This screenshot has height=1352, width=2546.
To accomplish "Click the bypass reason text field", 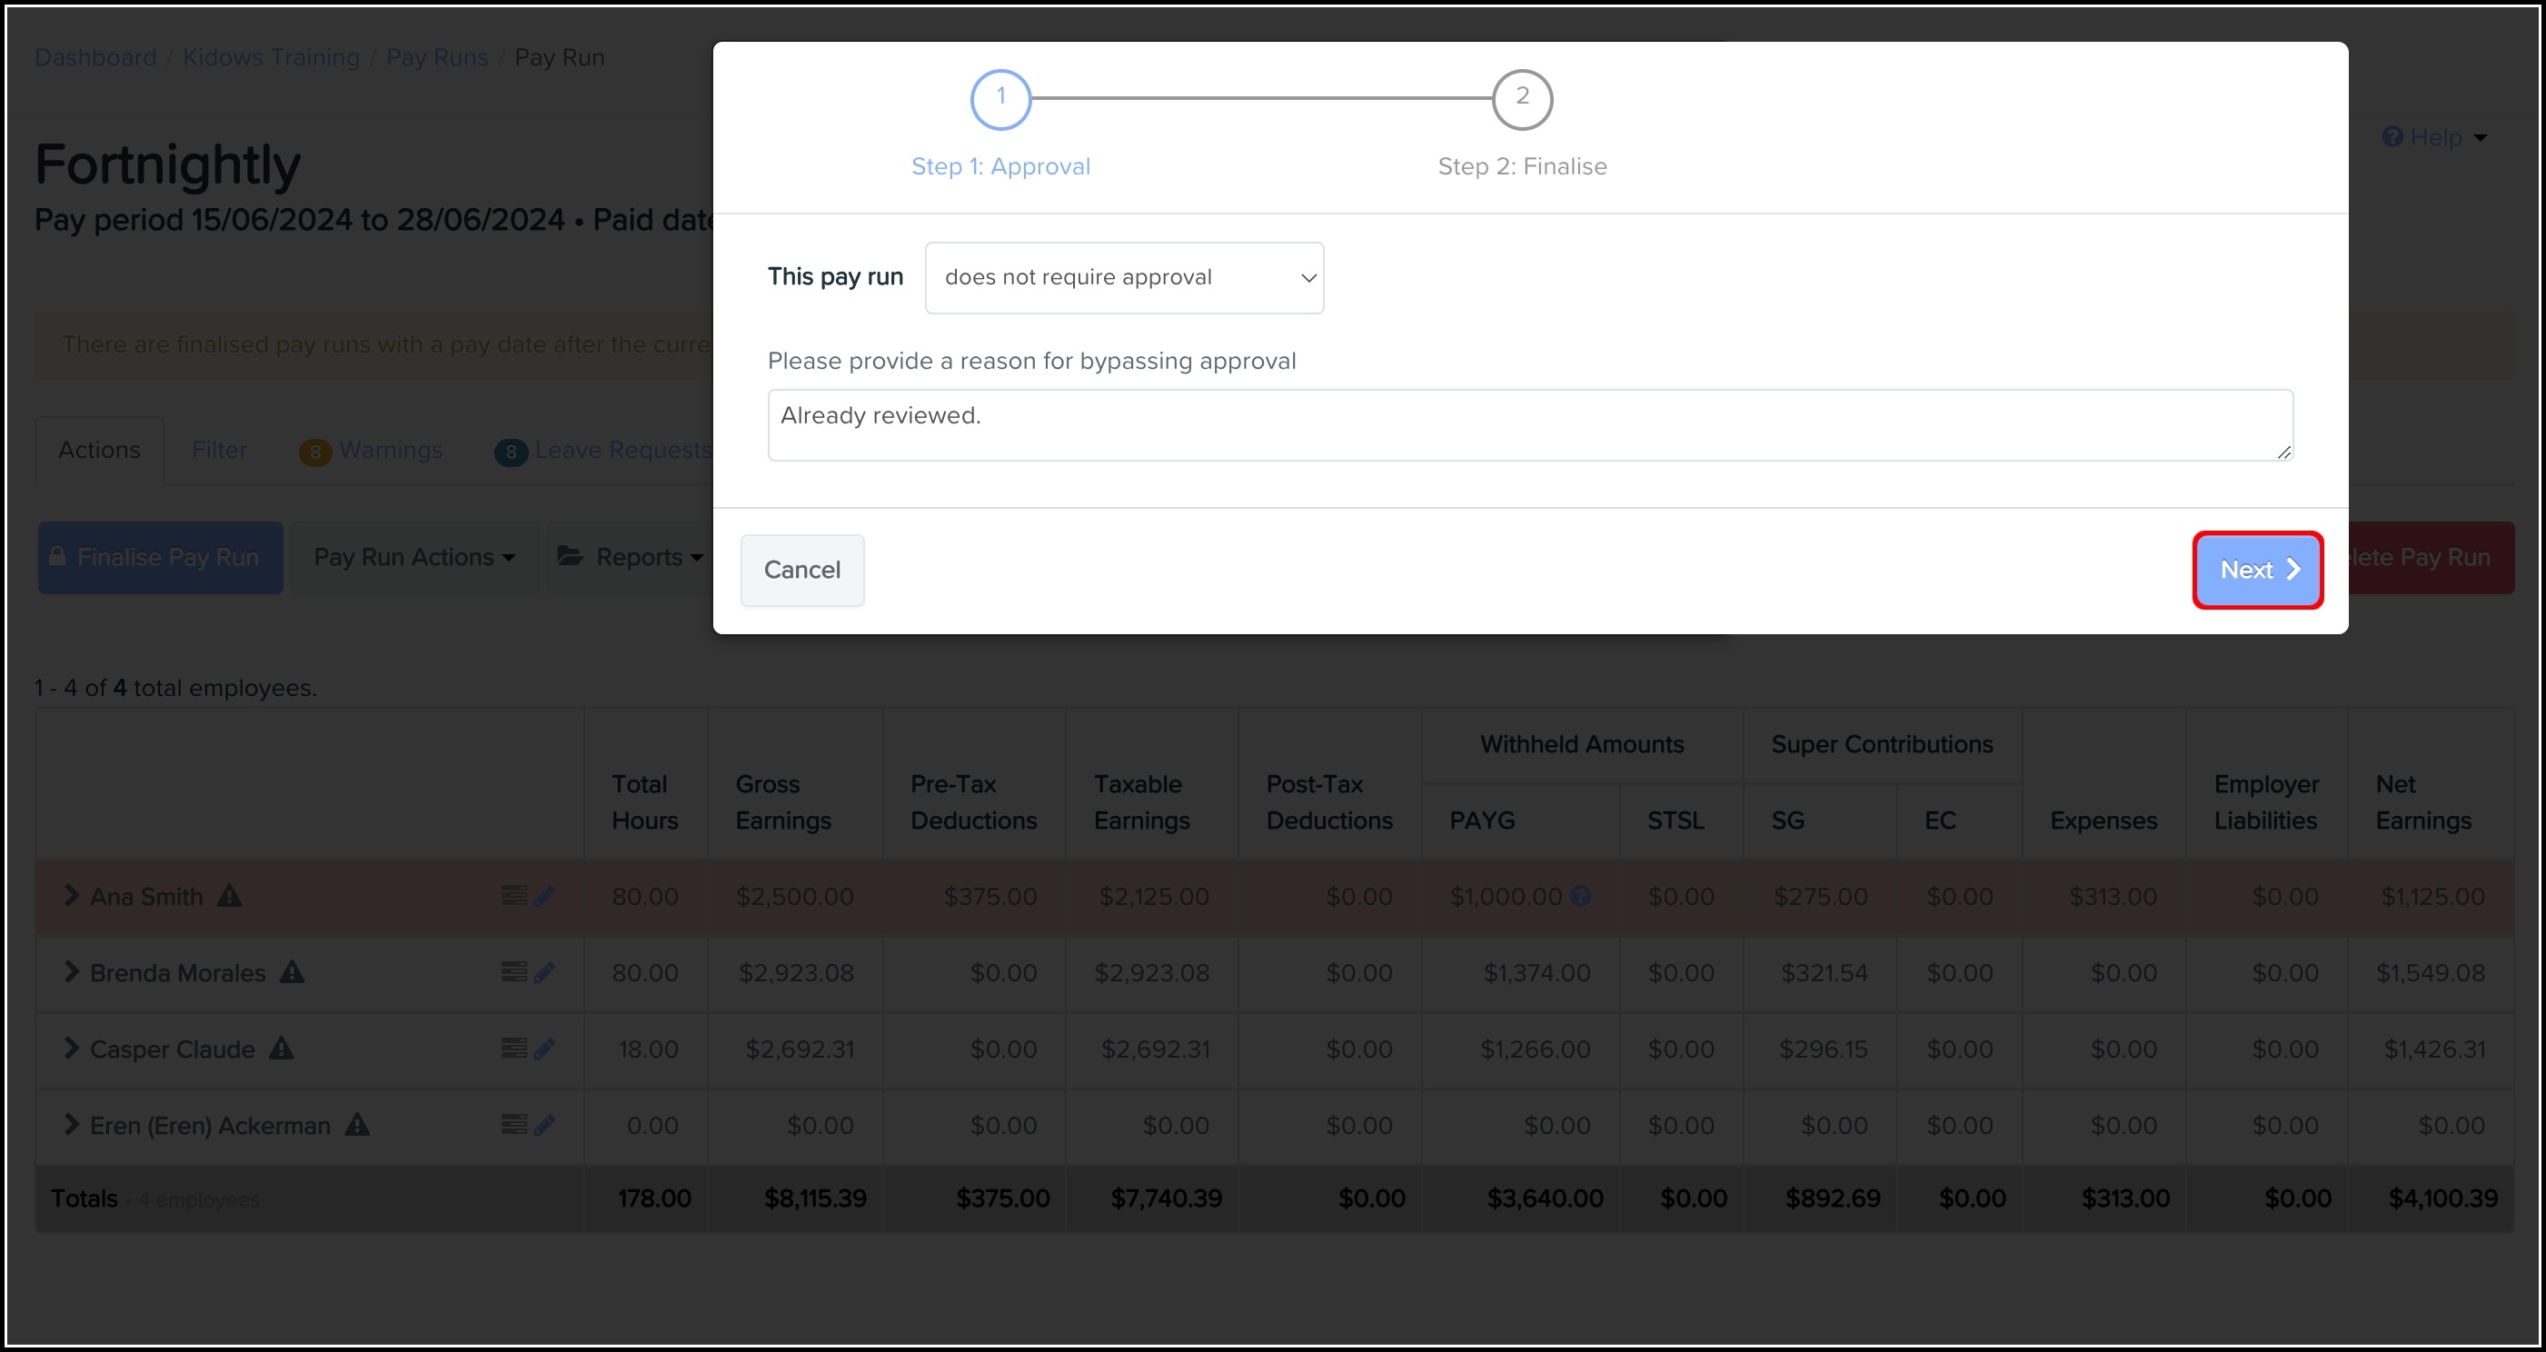I will (1529, 425).
